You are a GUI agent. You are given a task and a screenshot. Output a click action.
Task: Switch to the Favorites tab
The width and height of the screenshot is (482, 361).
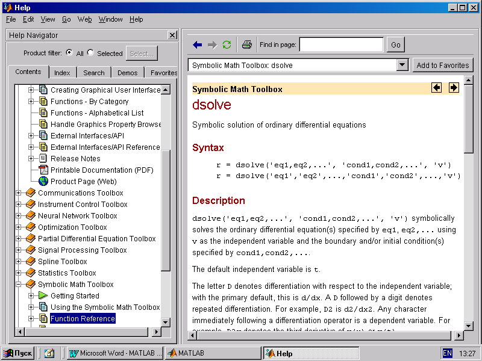click(x=161, y=73)
